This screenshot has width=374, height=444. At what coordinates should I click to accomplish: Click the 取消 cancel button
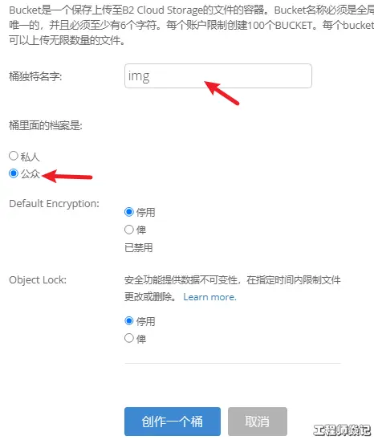[x=258, y=422]
